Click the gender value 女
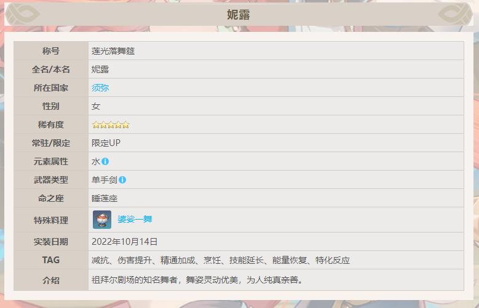This screenshot has width=479, height=308. [x=96, y=106]
